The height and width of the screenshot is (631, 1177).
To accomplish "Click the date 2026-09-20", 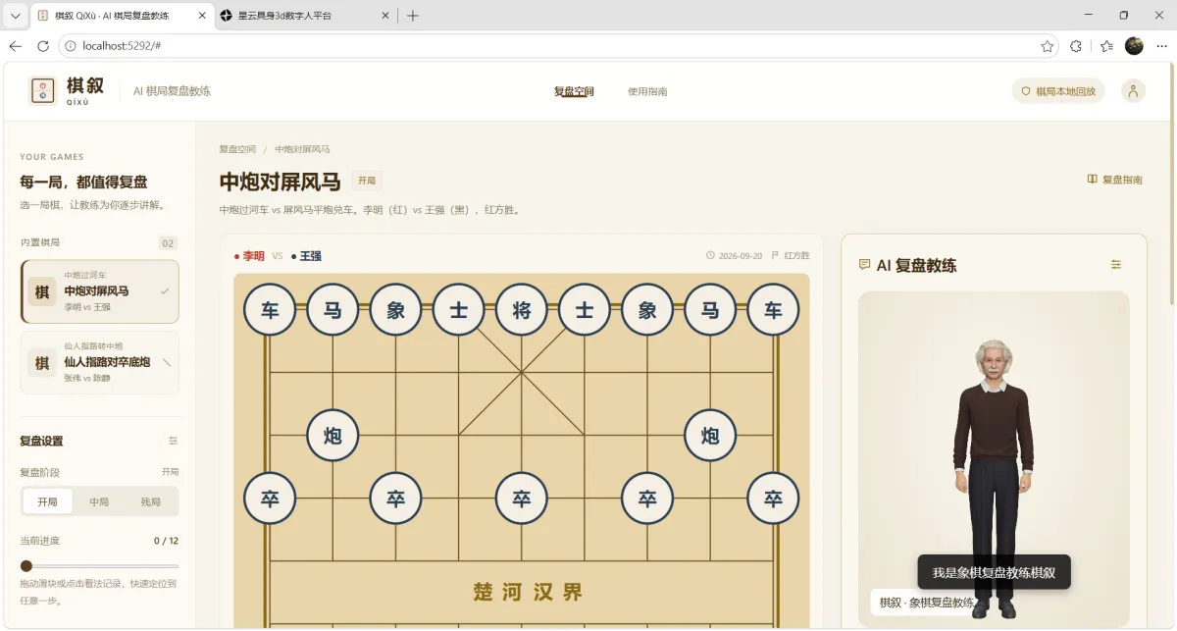I will tap(740, 255).
